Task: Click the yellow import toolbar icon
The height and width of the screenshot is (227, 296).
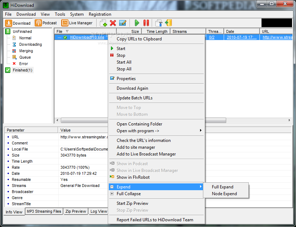Action: tap(168, 23)
